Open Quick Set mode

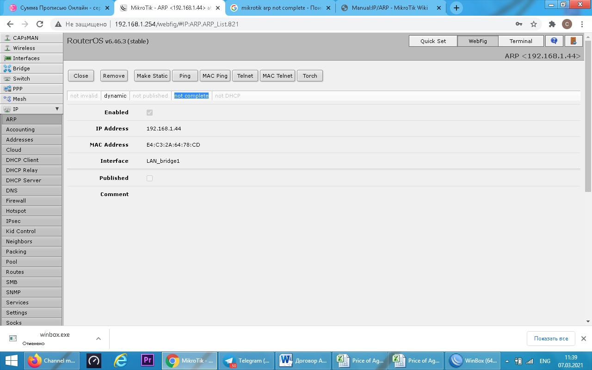pos(433,41)
